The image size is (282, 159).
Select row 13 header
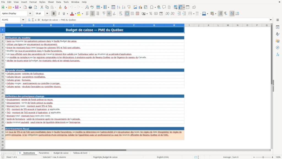(x=2, y=70)
